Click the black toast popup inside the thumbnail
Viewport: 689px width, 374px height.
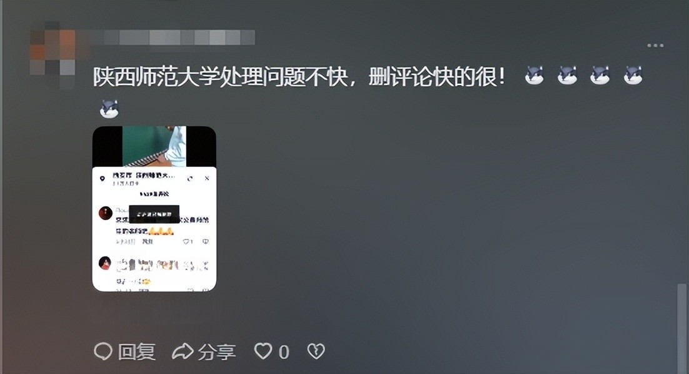point(154,214)
